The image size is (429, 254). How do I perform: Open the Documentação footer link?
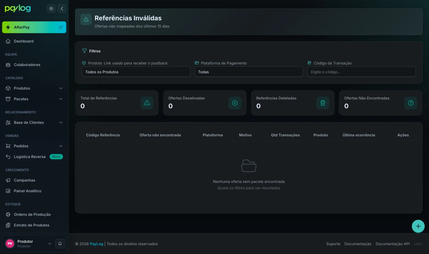click(x=358, y=244)
